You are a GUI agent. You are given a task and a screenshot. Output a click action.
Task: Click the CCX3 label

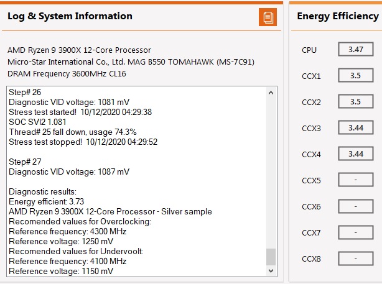click(x=311, y=128)
